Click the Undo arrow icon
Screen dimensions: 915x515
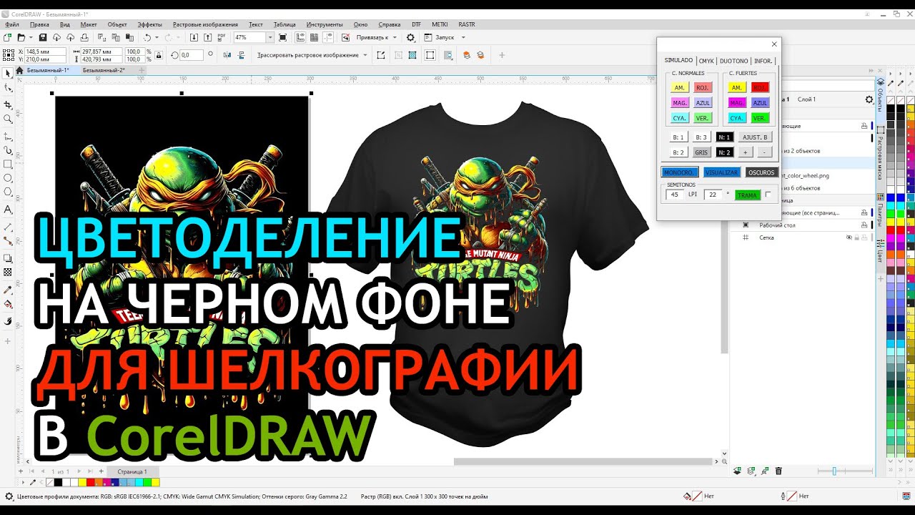[x=147, y=37]
